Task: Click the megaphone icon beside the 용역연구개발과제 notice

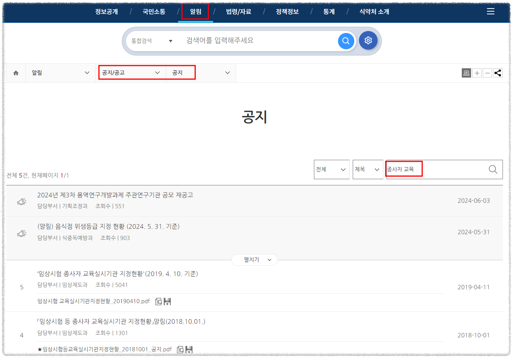Action: [22, 201]
